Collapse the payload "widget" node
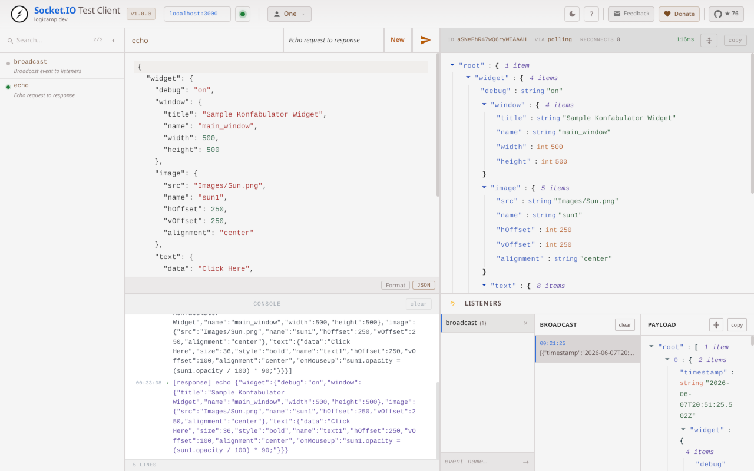 683,429
